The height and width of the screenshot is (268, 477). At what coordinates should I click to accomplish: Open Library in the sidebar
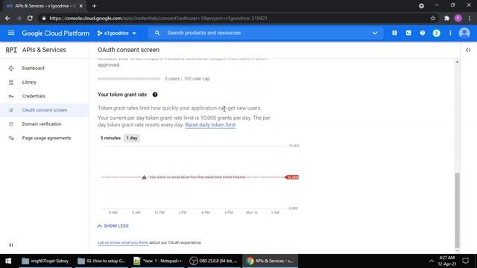29,82
